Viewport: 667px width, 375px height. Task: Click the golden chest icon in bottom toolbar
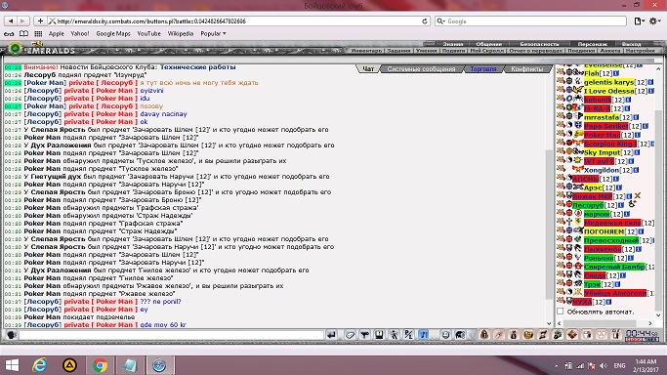528,335
